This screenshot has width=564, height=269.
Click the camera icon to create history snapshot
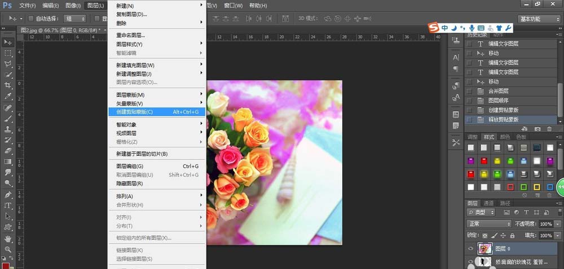point(537,129)
